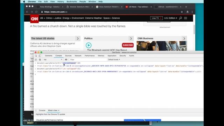Clear console with the clear icon
This screenshot has width=224, height=126.
pos(40,59)
